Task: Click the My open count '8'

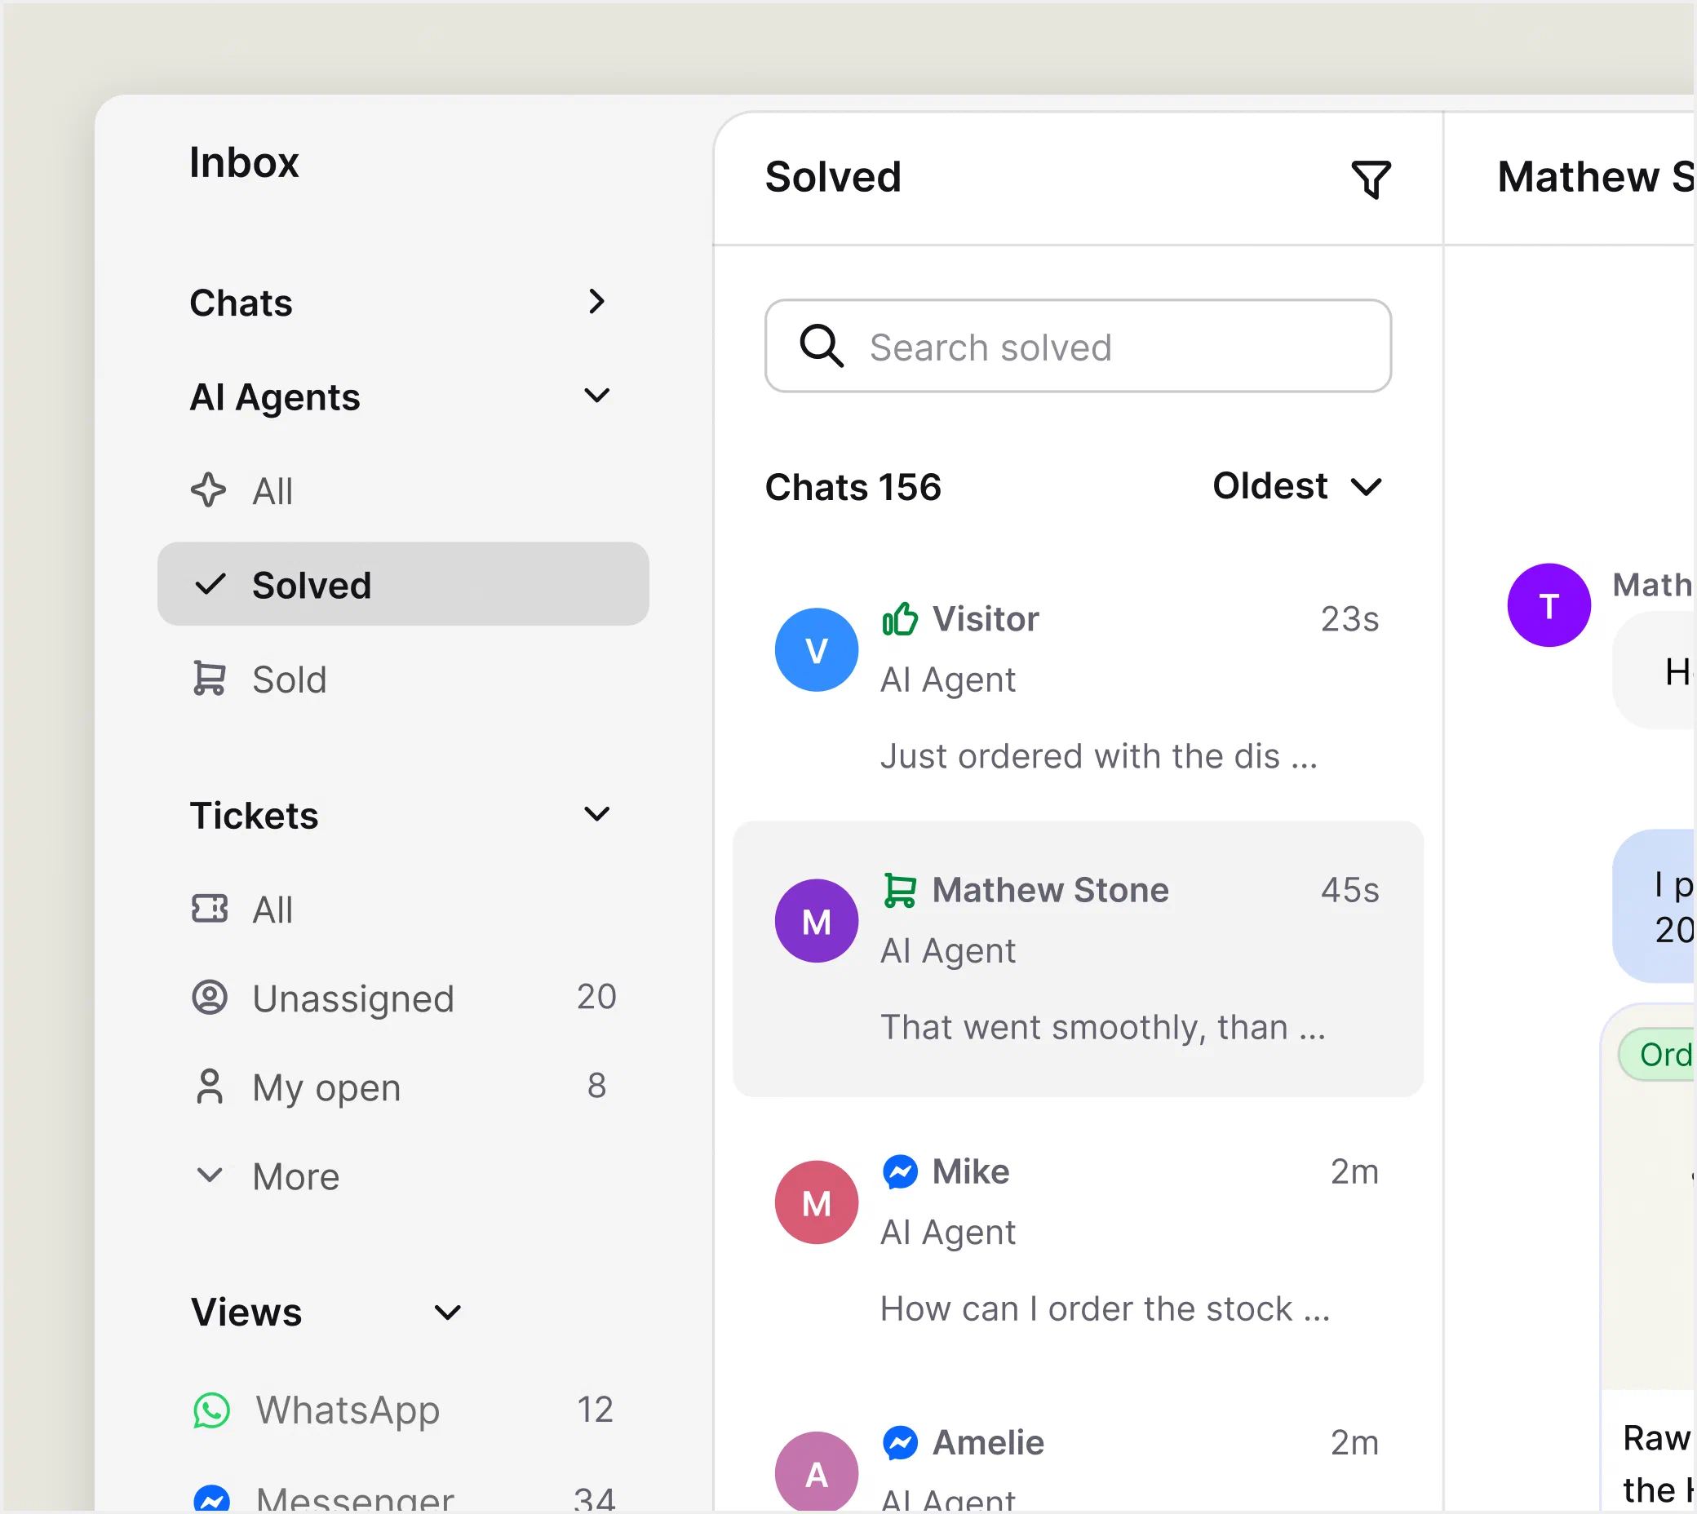Action: (596, 1086)
